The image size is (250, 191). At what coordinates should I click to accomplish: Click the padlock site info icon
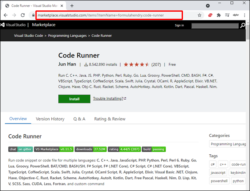tap(33, 15)
